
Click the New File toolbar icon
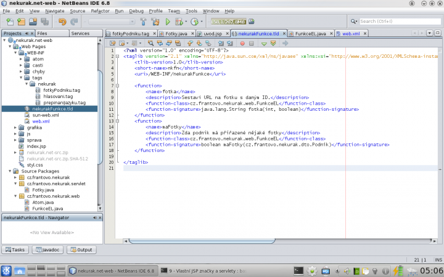pos(10,22)
